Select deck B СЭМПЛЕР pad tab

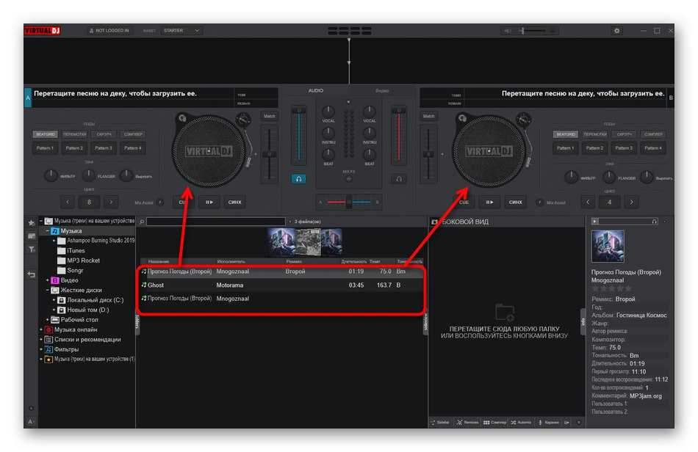(653, 134)
